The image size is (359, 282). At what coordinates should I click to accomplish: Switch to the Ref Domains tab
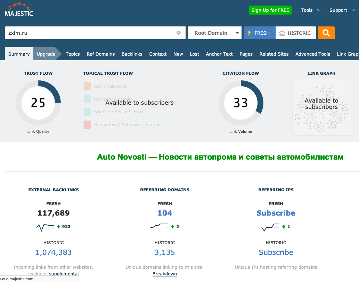(x=100, y=54)
